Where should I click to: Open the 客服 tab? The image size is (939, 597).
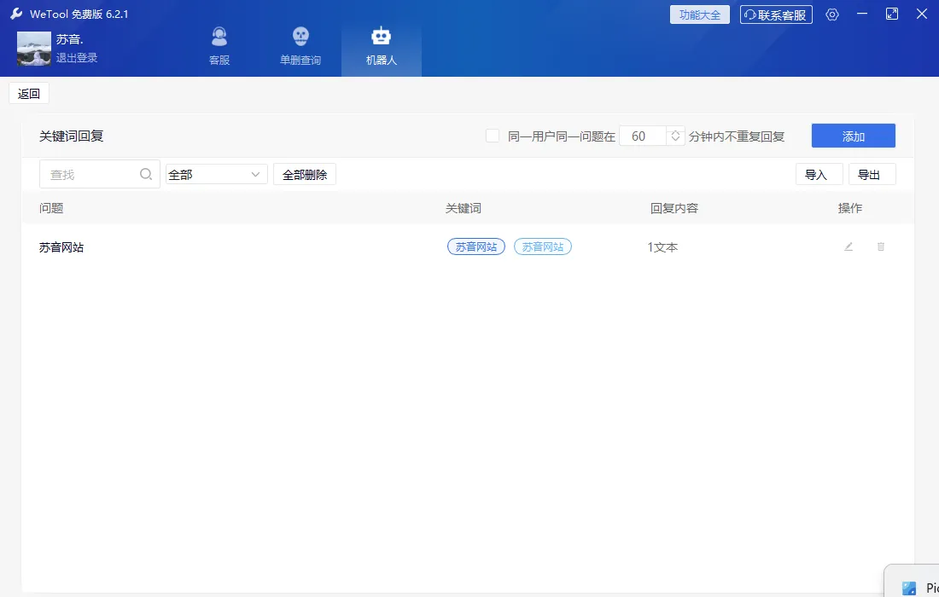219,46
